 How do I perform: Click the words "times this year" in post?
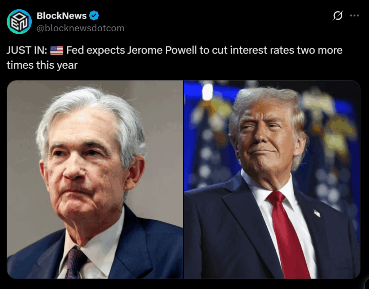click(42, 65)
